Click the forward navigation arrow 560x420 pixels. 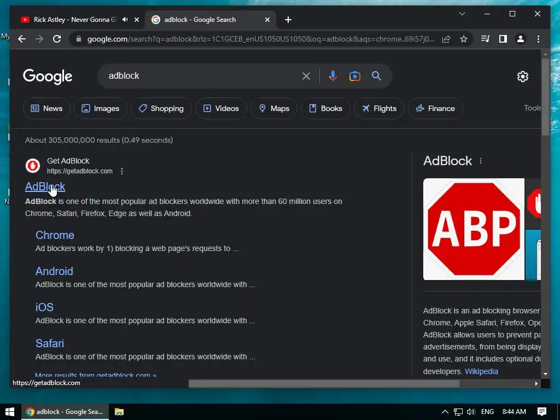click(39, 39)
